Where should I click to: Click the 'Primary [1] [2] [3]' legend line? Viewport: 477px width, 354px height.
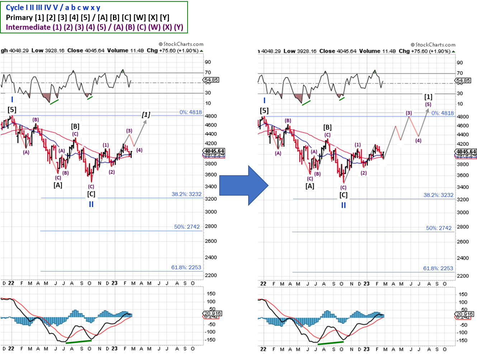point(88,18)
